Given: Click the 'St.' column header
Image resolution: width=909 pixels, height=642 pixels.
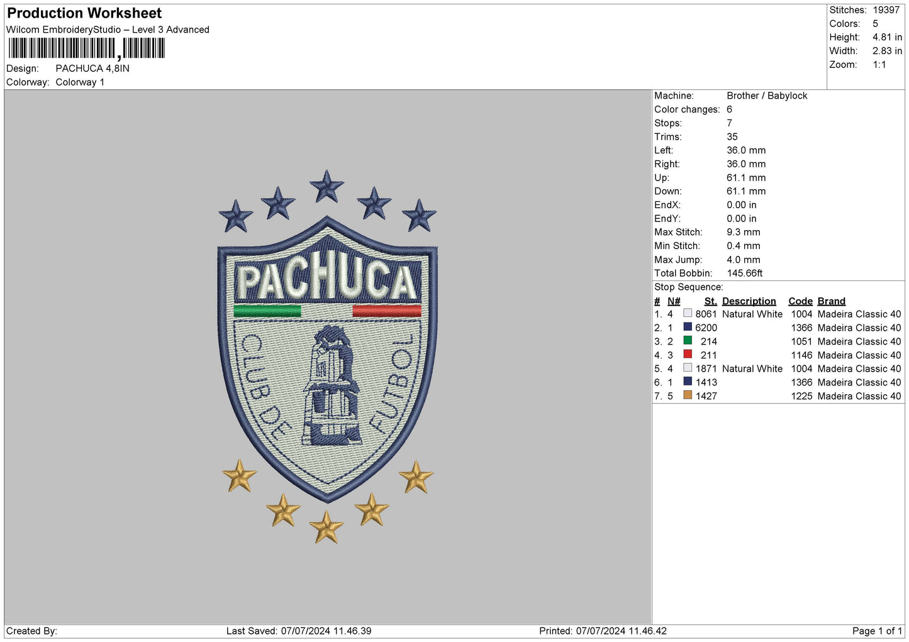Looking at the screenshot, I should point(710,301).
